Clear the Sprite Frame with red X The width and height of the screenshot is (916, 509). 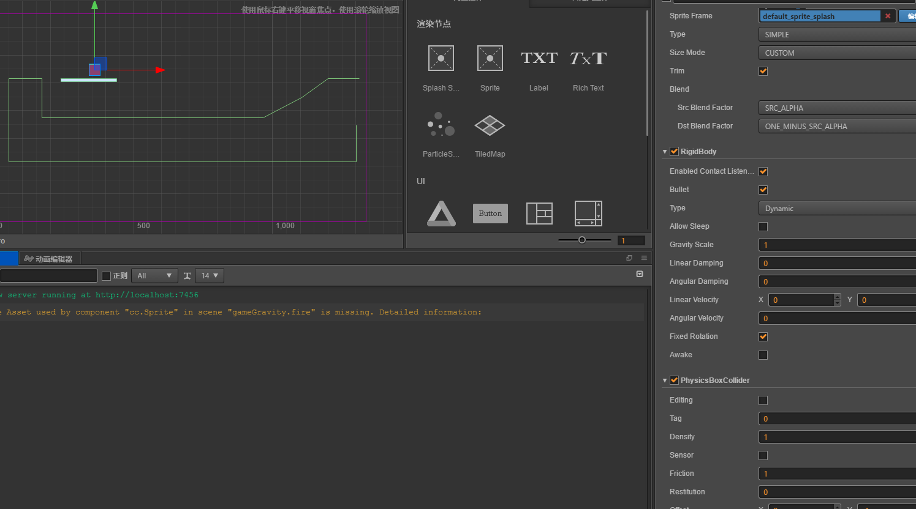coord(888,16)
